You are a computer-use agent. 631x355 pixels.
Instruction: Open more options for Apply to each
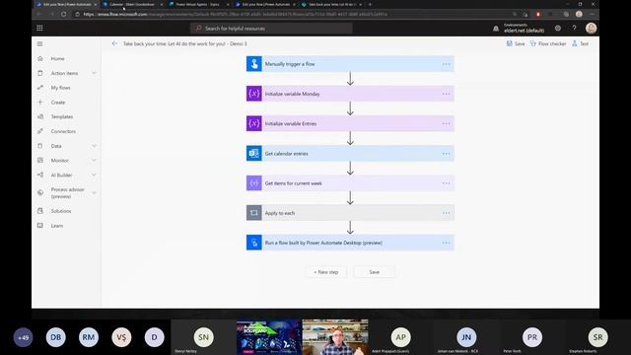coord(446,213)
